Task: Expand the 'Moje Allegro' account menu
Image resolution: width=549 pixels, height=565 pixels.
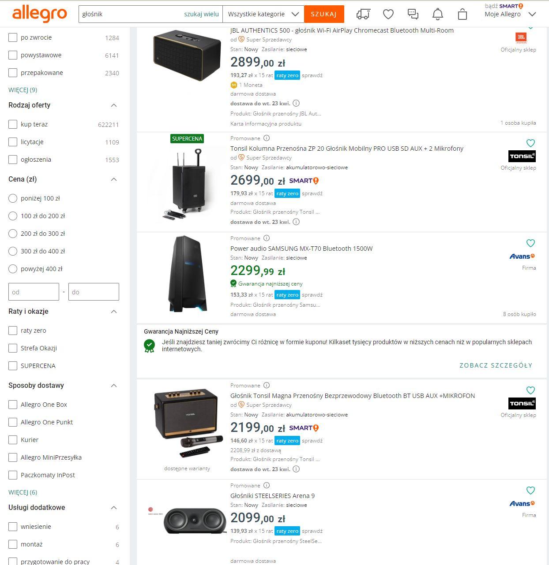Action: click(510, 14)
